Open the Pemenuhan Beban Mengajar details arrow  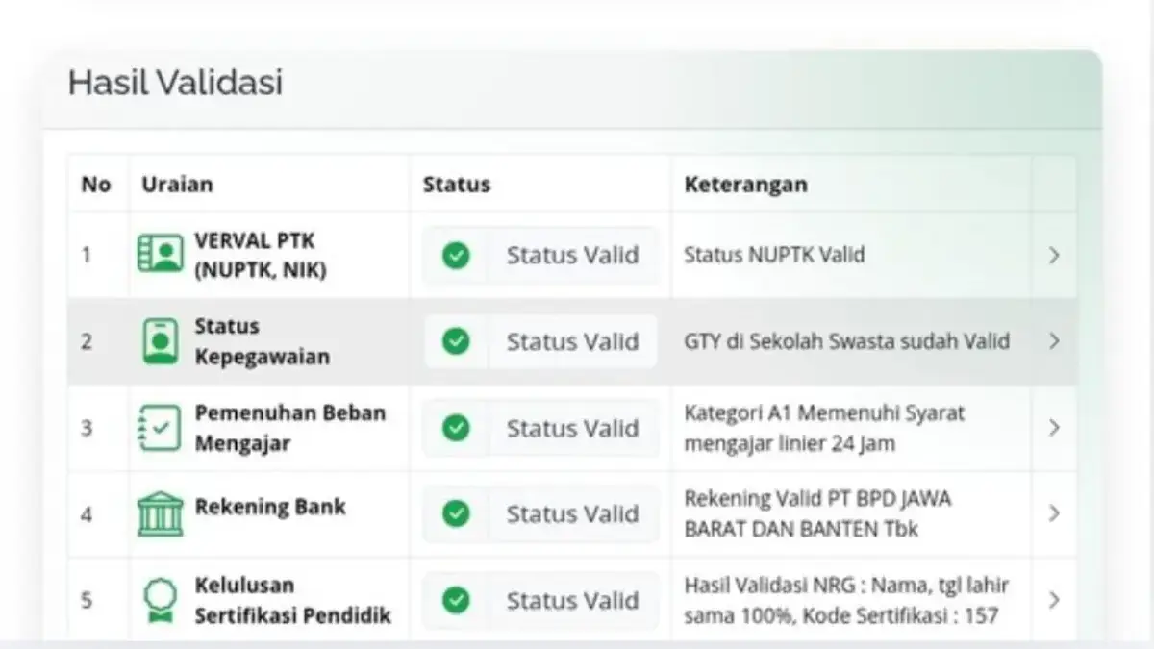click(1054, 427)
